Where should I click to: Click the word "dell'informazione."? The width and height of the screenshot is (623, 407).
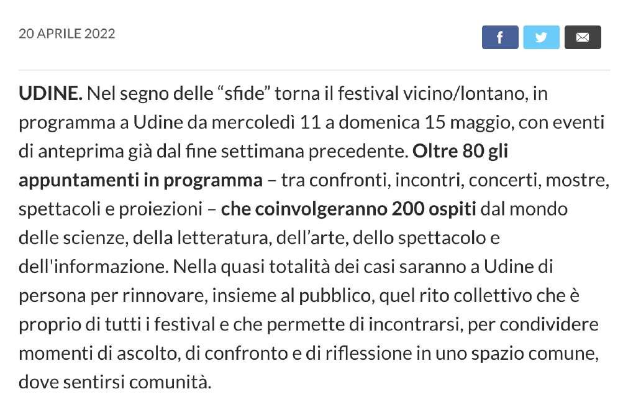[94, 267]
